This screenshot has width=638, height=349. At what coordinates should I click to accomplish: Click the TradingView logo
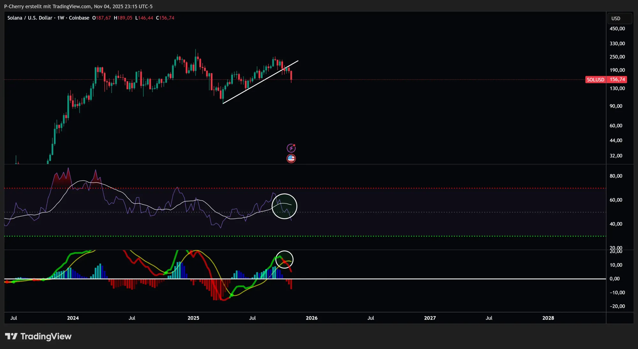[38, 336]
